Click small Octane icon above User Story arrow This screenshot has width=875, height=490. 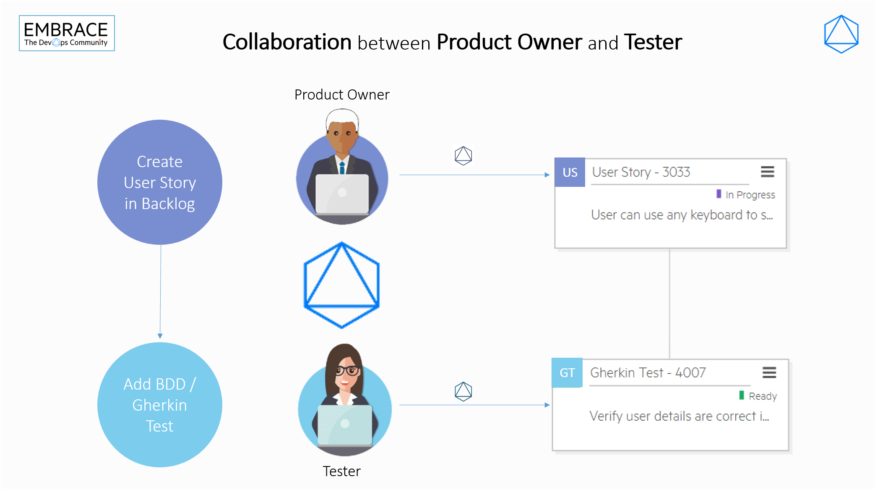[463, 155]
